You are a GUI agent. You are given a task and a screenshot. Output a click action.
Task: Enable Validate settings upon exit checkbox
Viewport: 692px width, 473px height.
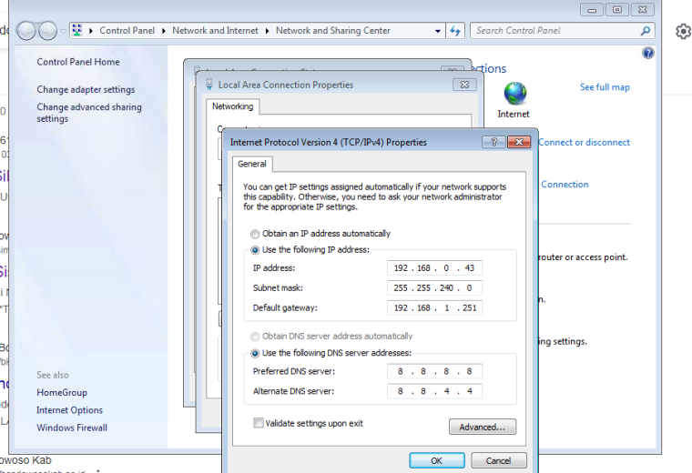(x=259, y=423)
